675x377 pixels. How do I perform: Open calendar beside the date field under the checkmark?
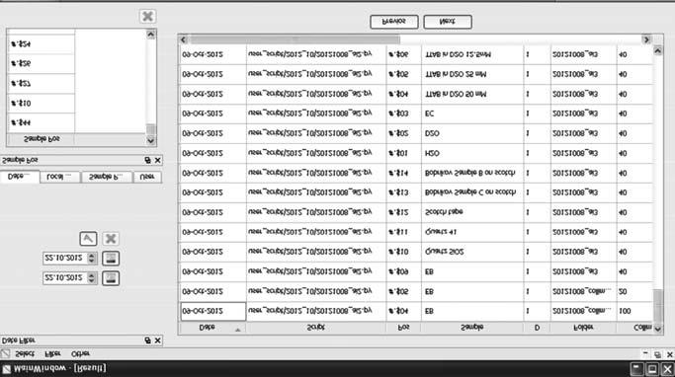[x=111, y=259]
